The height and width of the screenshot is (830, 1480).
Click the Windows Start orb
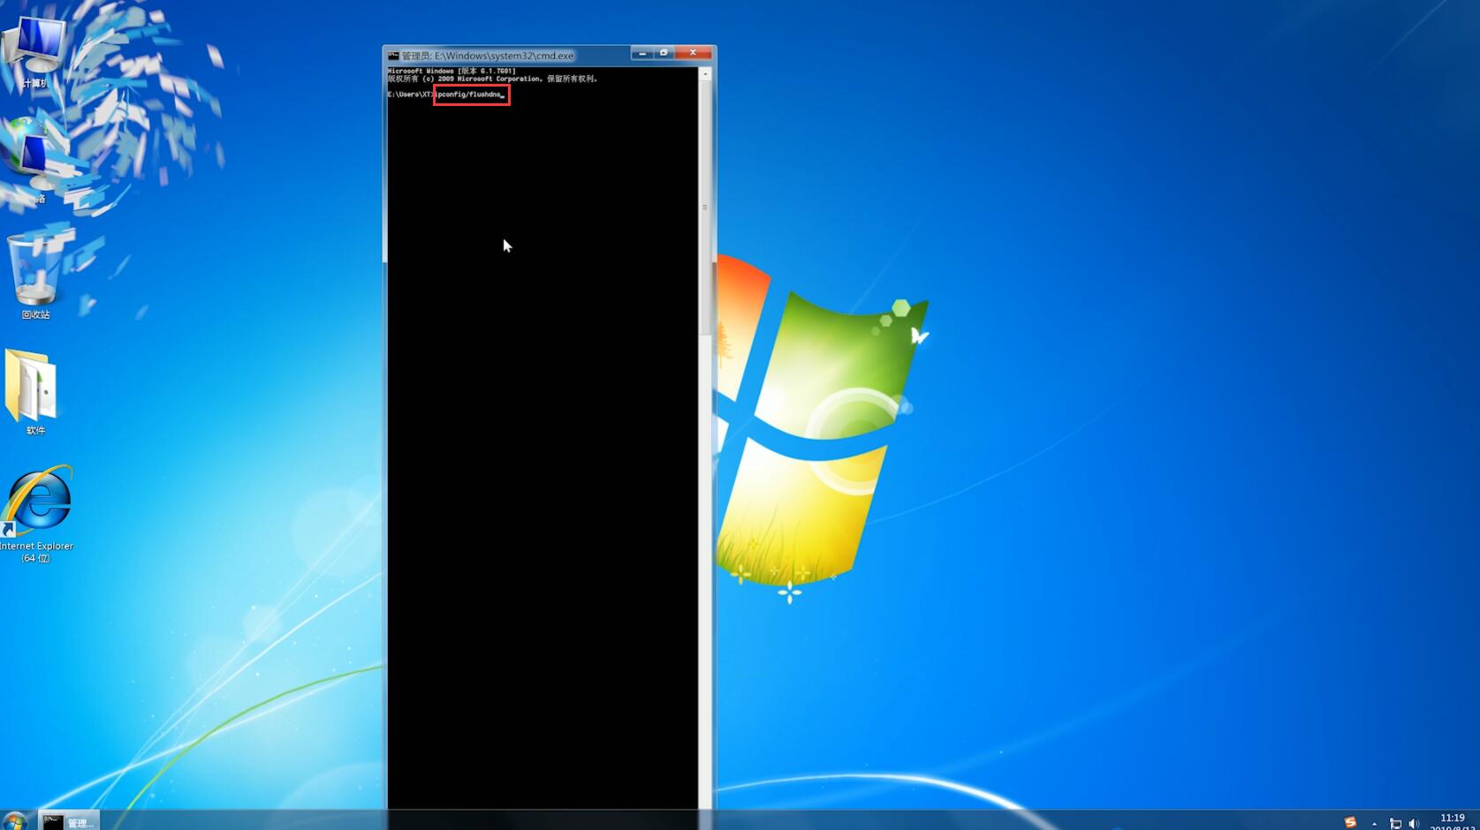pos(14,821)
